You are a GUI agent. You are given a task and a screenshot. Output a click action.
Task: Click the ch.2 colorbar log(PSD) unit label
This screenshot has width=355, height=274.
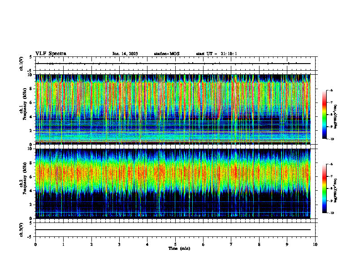[336, 190]
